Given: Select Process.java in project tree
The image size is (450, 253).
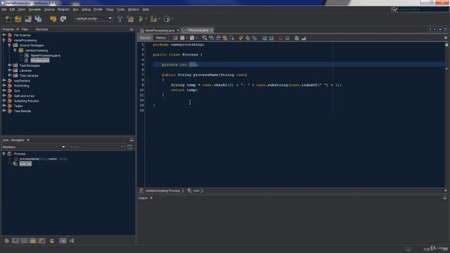Looking at the screenshot, I should [x=40, y=60].
